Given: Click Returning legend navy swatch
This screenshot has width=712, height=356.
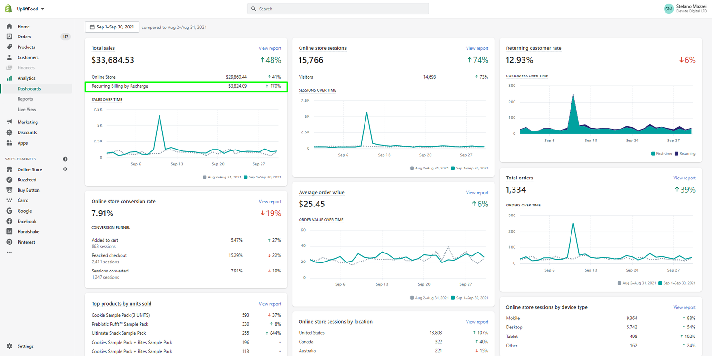Looking at the screenshot, I should point(677,154).
